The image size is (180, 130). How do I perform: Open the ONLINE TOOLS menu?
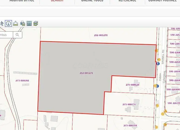click(x=92, y=1)
